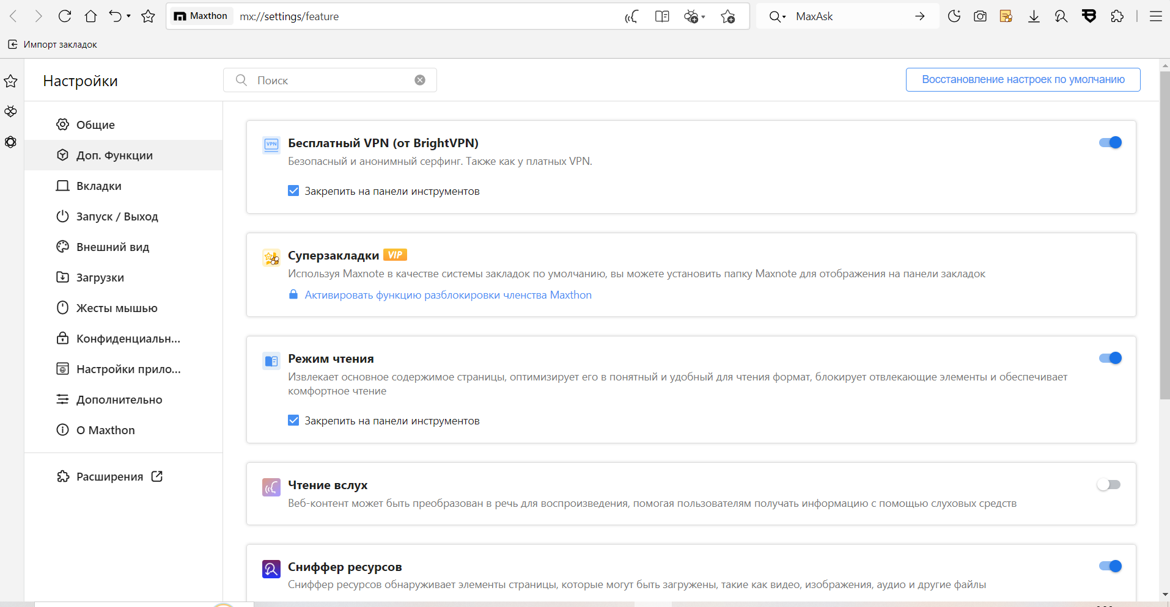Enable the Чтение вслух toggle
The image size is (1170, 607).
pos(1109,485)
